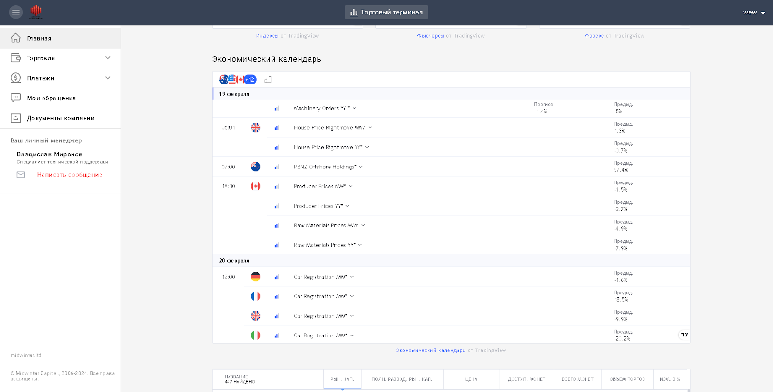Select the РЫН. КАП. tab
The height and width of the screenshot is (392, 773).
tap(342, 379)
